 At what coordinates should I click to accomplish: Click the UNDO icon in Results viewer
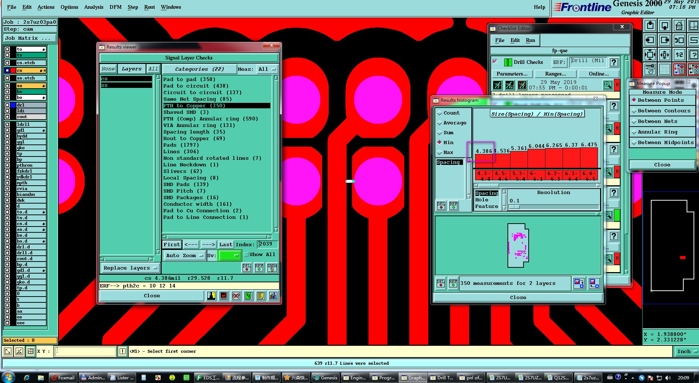point(272,268)
